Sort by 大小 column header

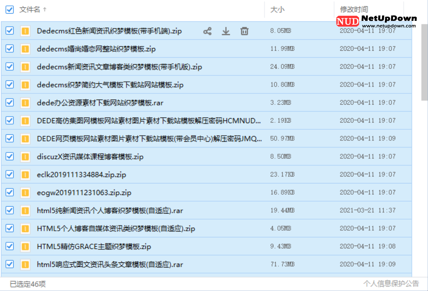(x=277, y=10)
